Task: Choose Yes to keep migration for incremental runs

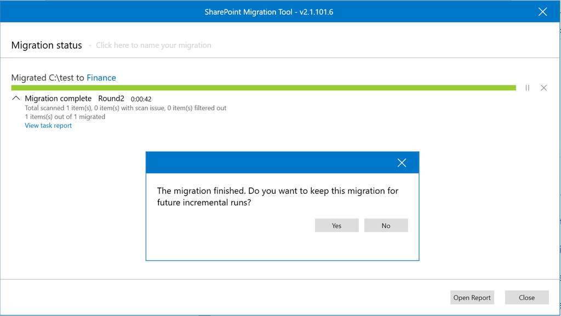Action: tap(336, 225)
